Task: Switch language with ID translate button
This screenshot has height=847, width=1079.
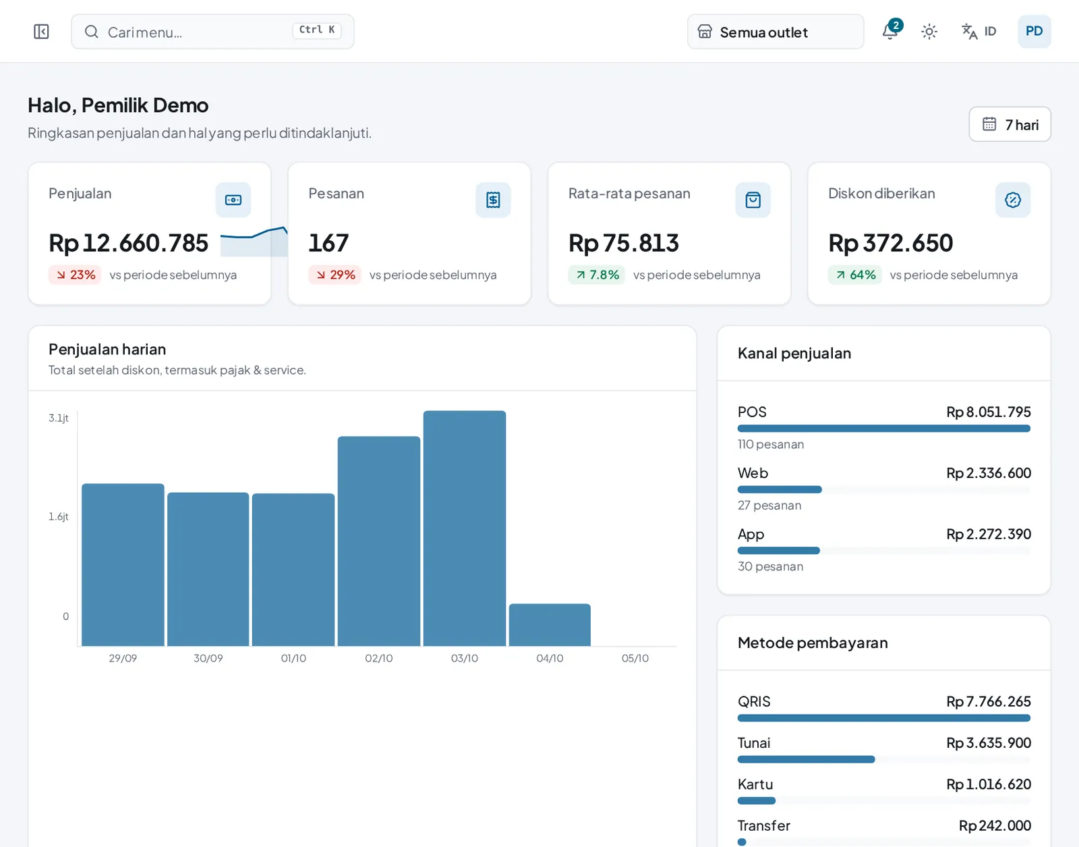Action: (979, 32)
